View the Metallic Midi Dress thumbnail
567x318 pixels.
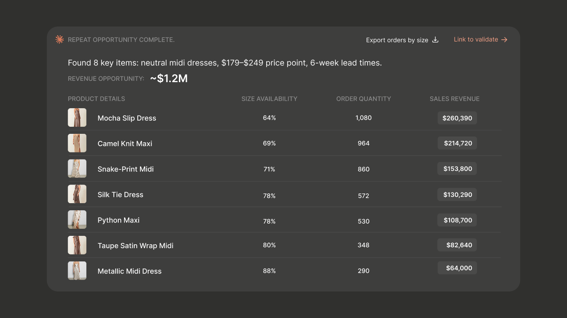(x=77, y=271)
